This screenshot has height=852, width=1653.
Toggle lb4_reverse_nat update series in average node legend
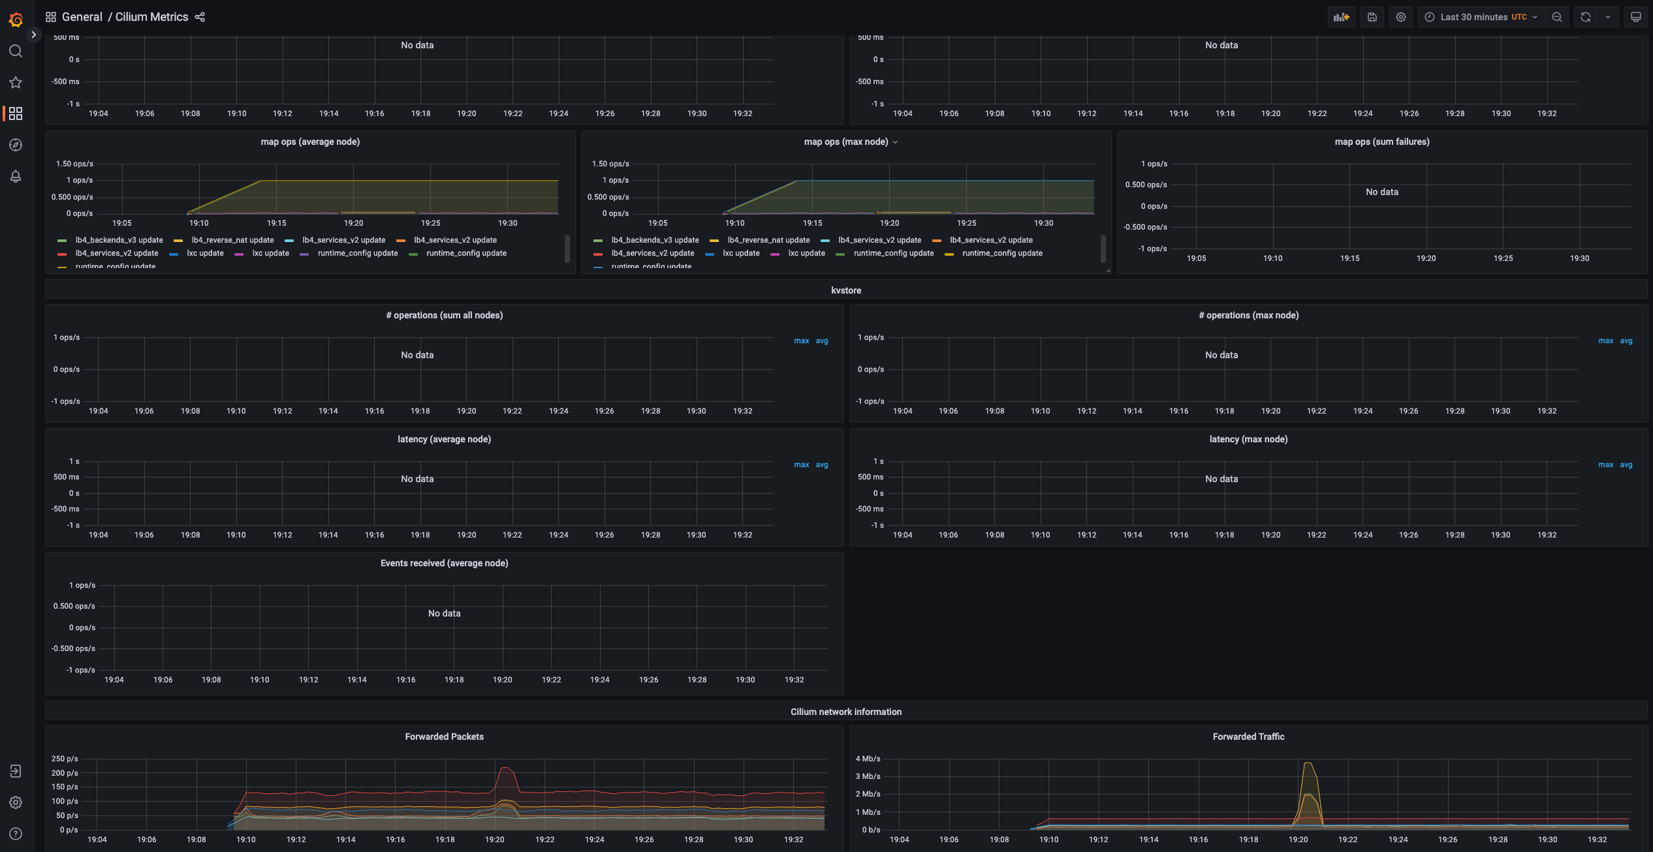(233, 240)
